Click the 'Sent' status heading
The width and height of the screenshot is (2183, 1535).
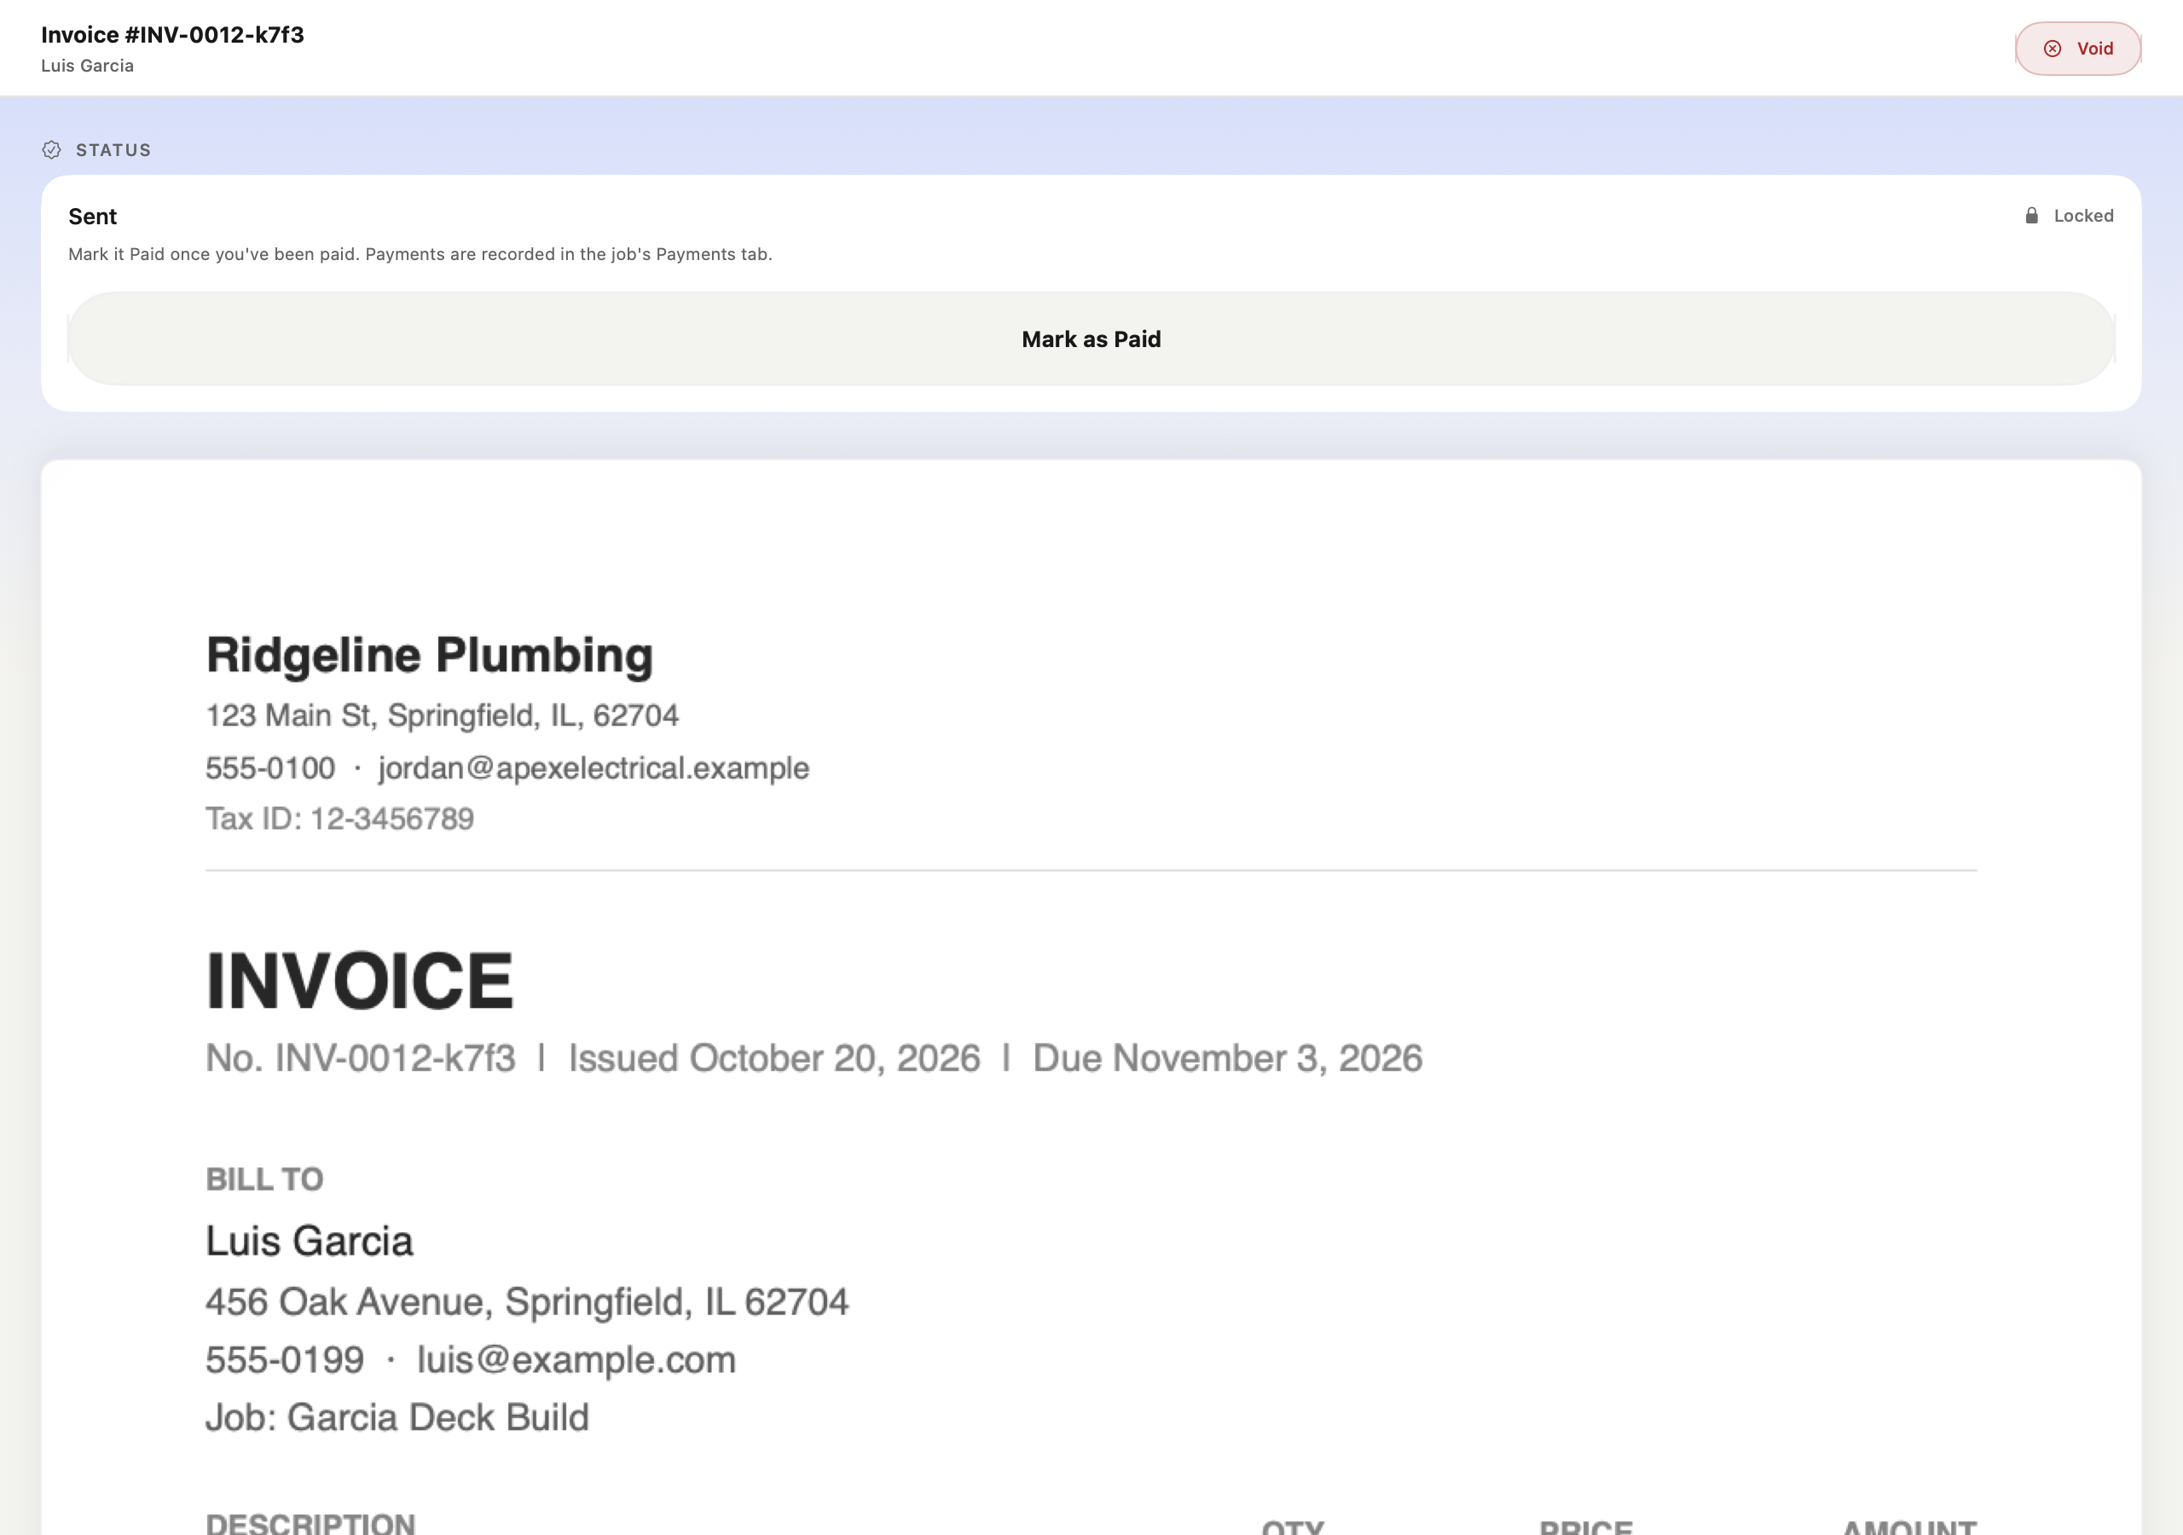[92, 217]
